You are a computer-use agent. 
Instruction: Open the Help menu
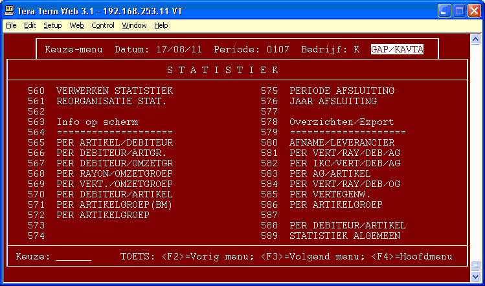pos(161,25)
